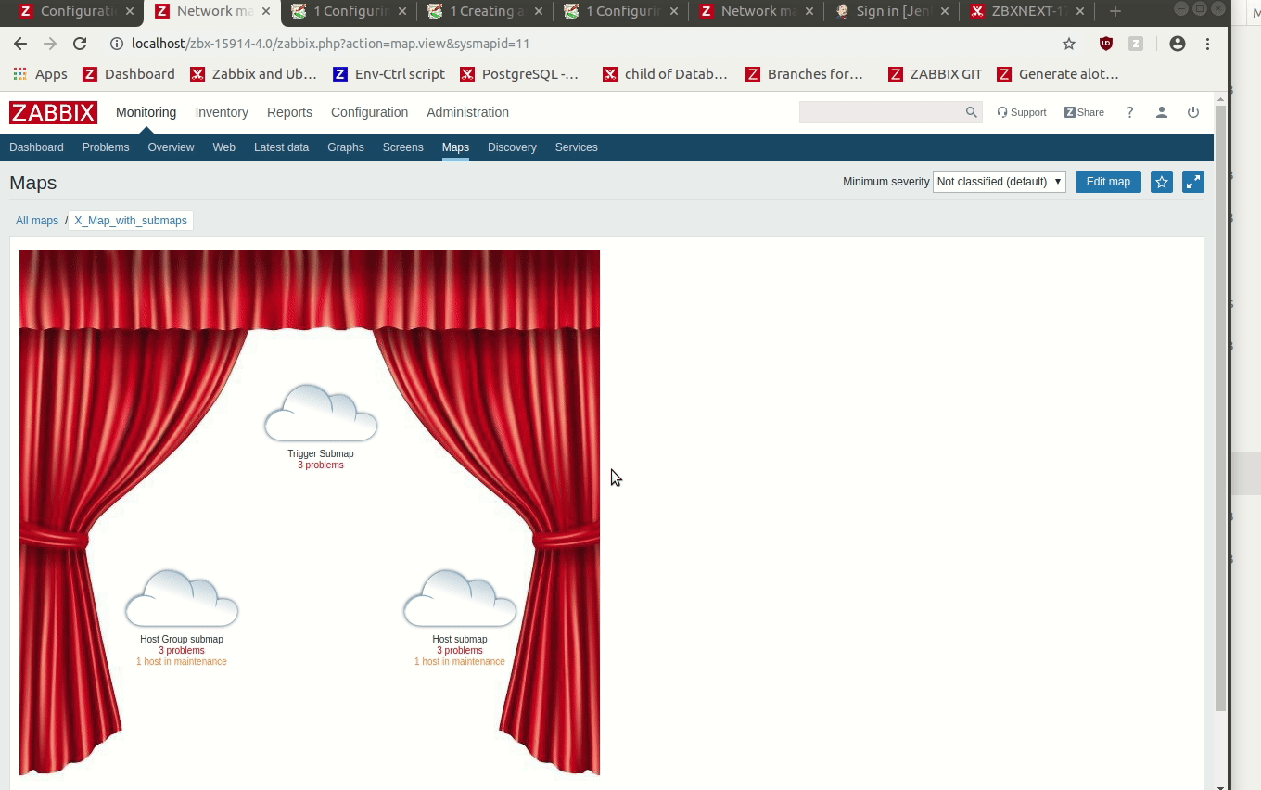Open the Web submenu
The image size is (1261, 790).
pyautogui.click(x=223, y=147)
